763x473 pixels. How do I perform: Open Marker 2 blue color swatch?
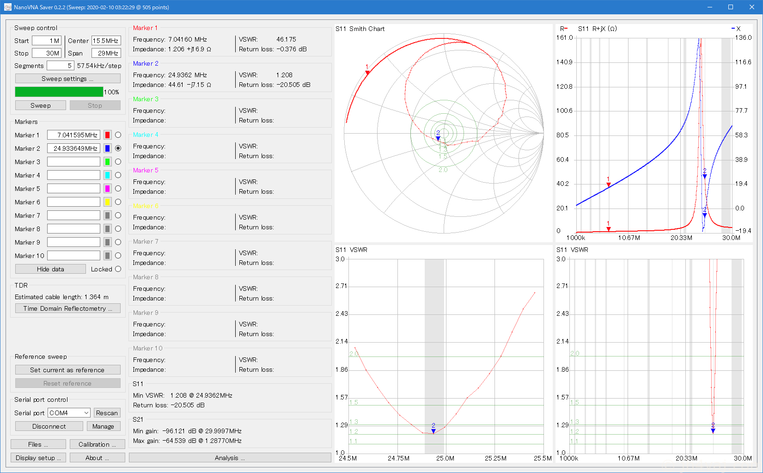pyautogui.click(x=107, y=148)
